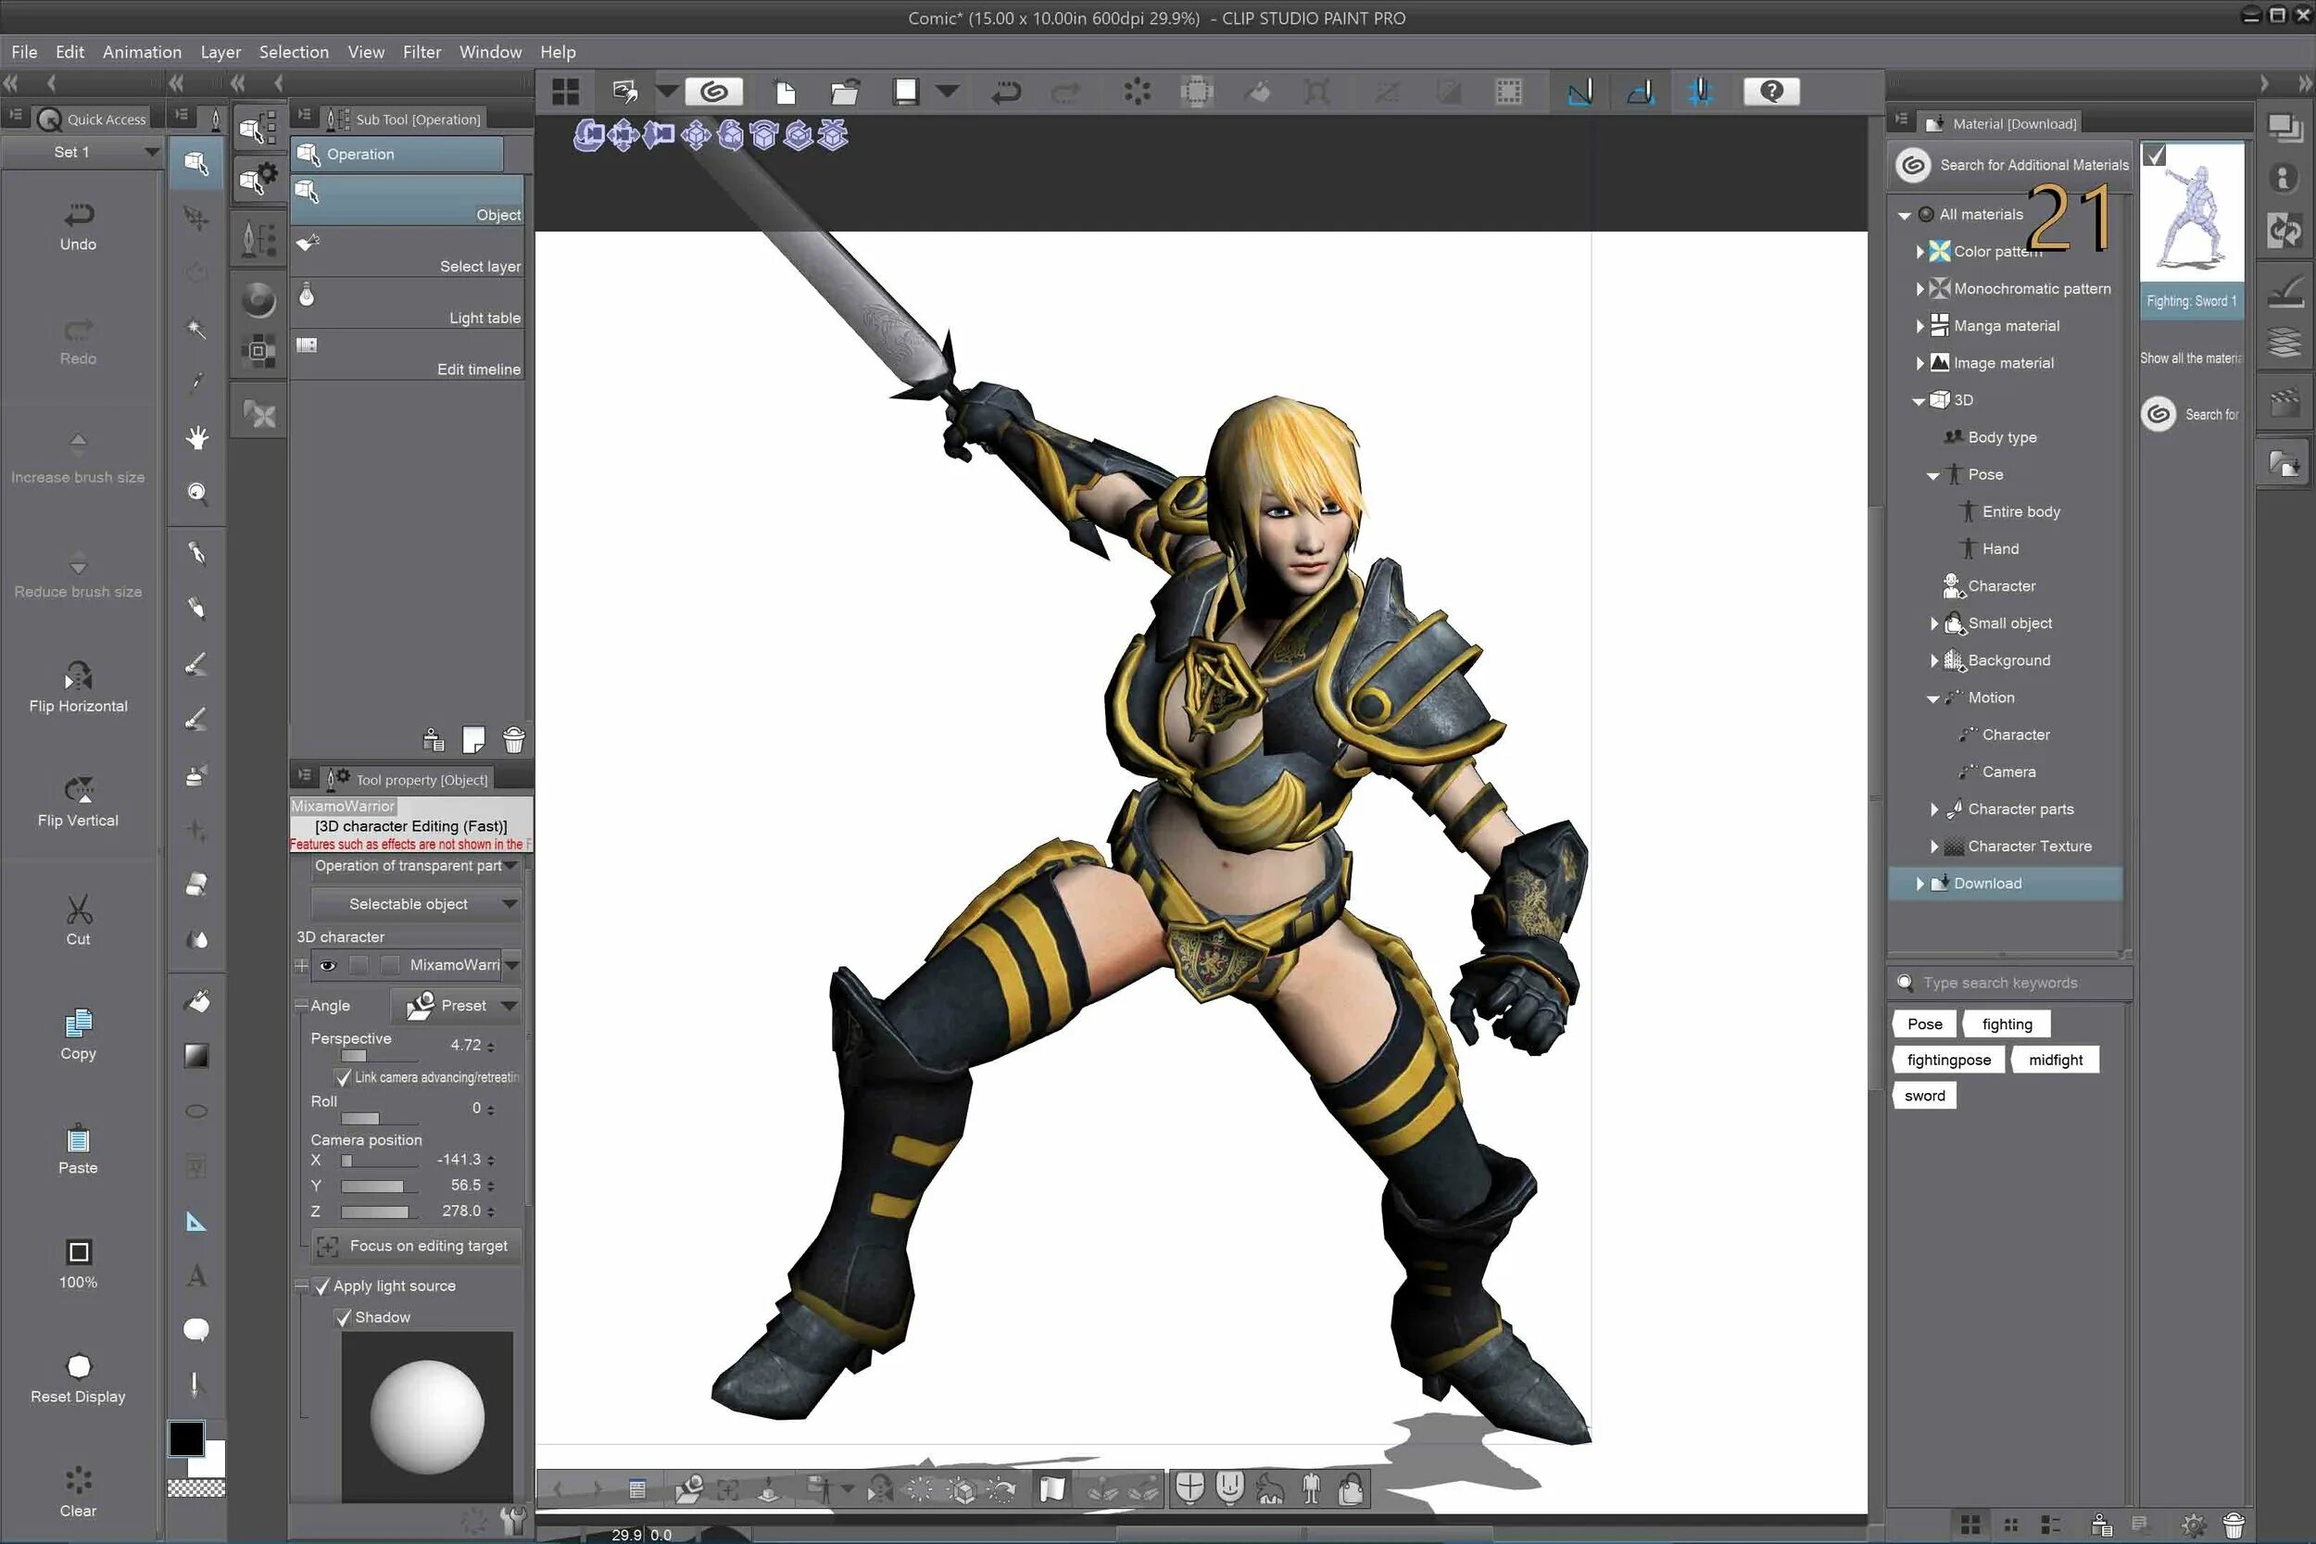2316x1544 pixels.
Task: Click the New document toolbar icon
Action: click(x=785, y=93)
